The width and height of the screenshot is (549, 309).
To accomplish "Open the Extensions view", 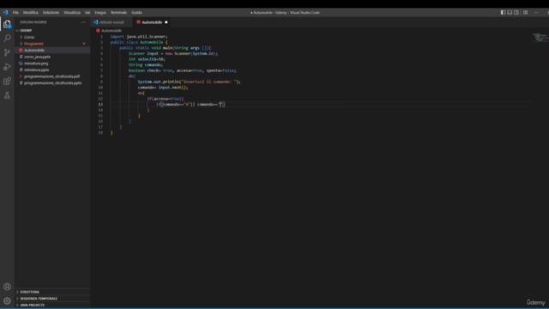I will pos(7,81).
